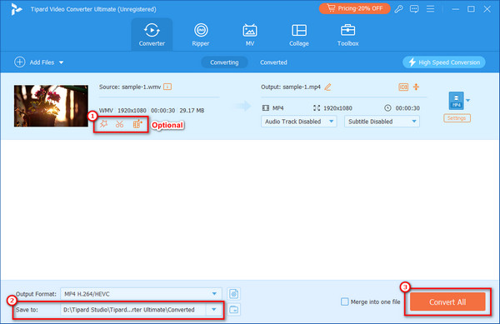Open the Cut scissors tool

(119, 124)
